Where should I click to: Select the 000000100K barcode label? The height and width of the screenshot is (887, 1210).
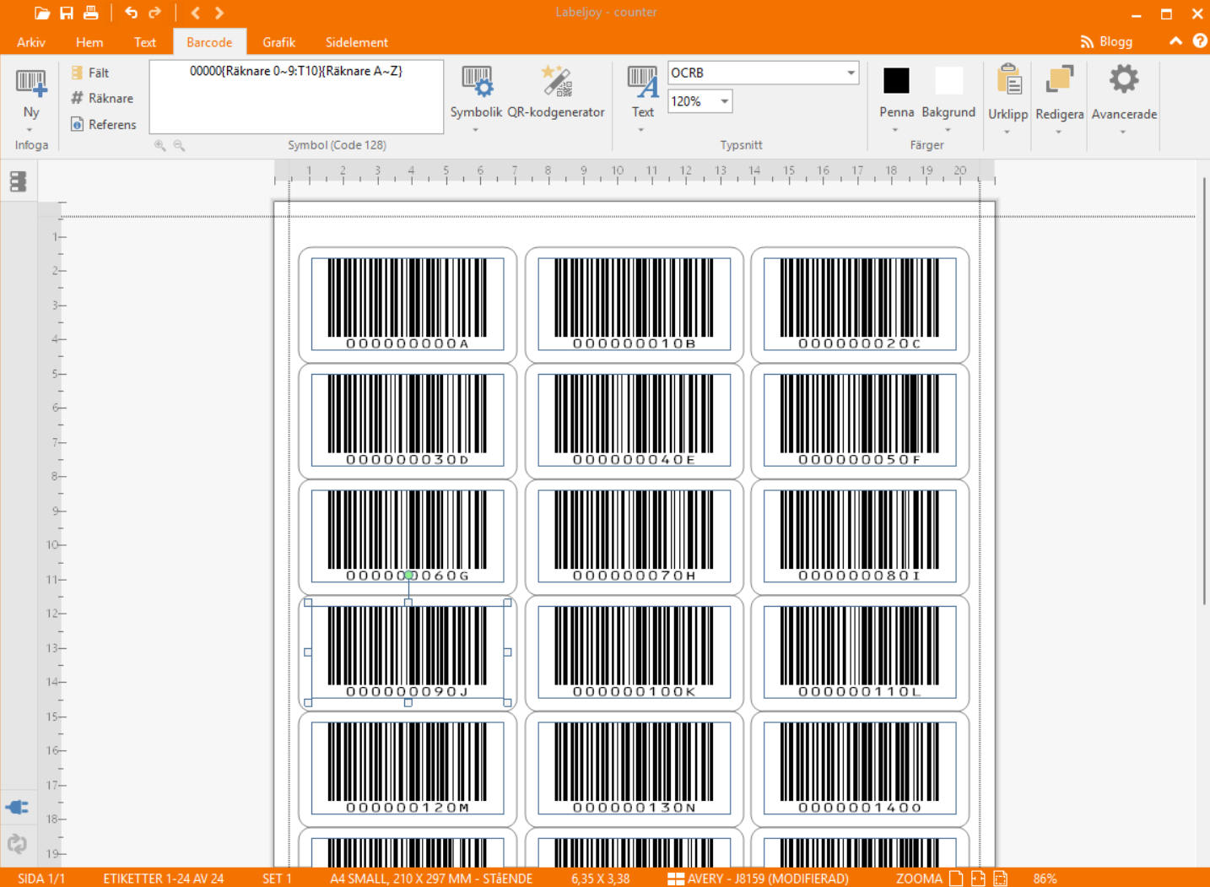click(634, 652)
